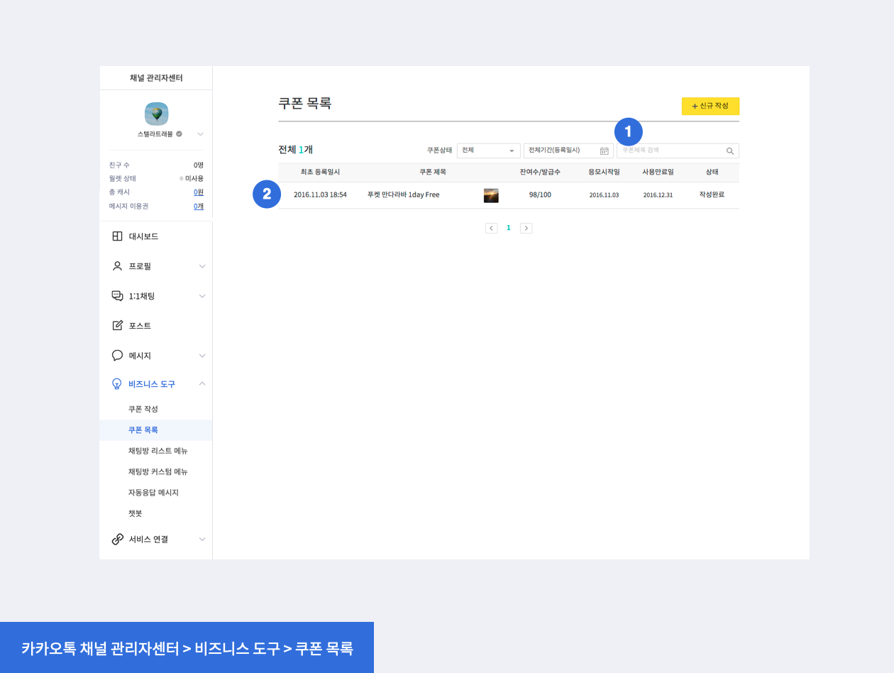894x673 pixels.
Task: Click the 98/100 remaining count cell
Action: click(x=540, y=195)
